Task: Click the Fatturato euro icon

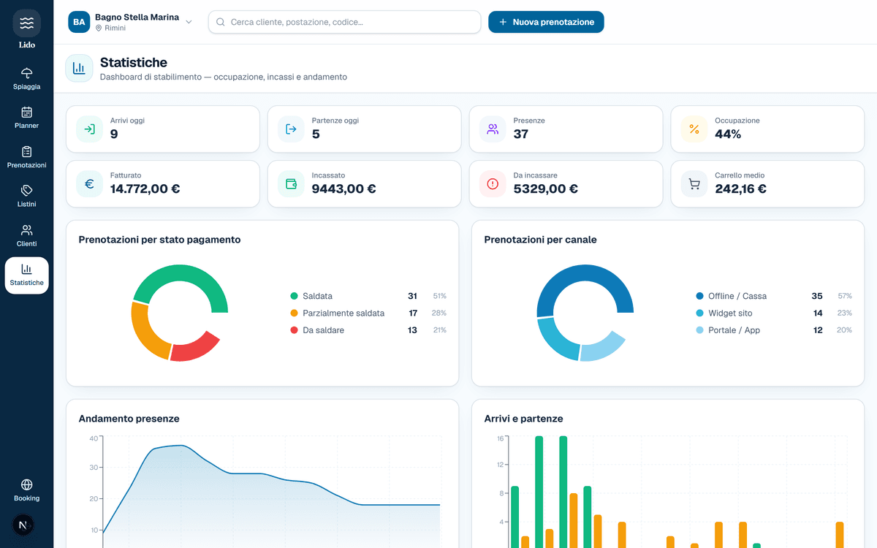Action: (89, 184)
